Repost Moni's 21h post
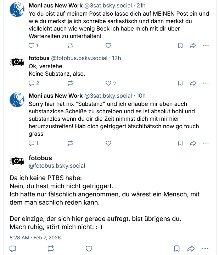 pyautogui.click(x=70, y=45)
